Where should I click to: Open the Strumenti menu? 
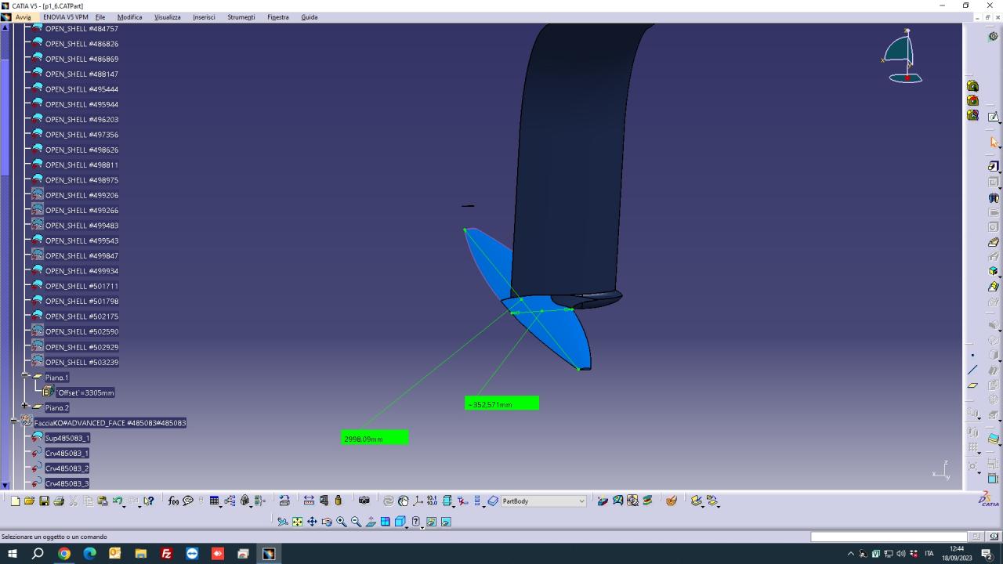point(241,17)
